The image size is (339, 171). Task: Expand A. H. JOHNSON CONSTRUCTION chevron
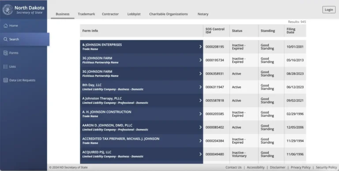(200, 114)
